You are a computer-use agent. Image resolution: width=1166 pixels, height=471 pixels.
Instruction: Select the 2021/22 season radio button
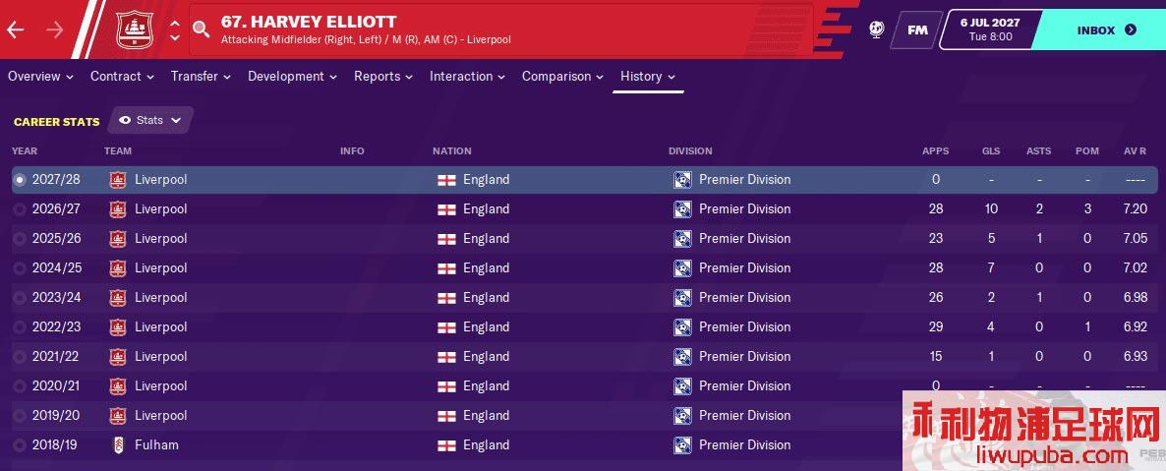[x=20, y=357]
